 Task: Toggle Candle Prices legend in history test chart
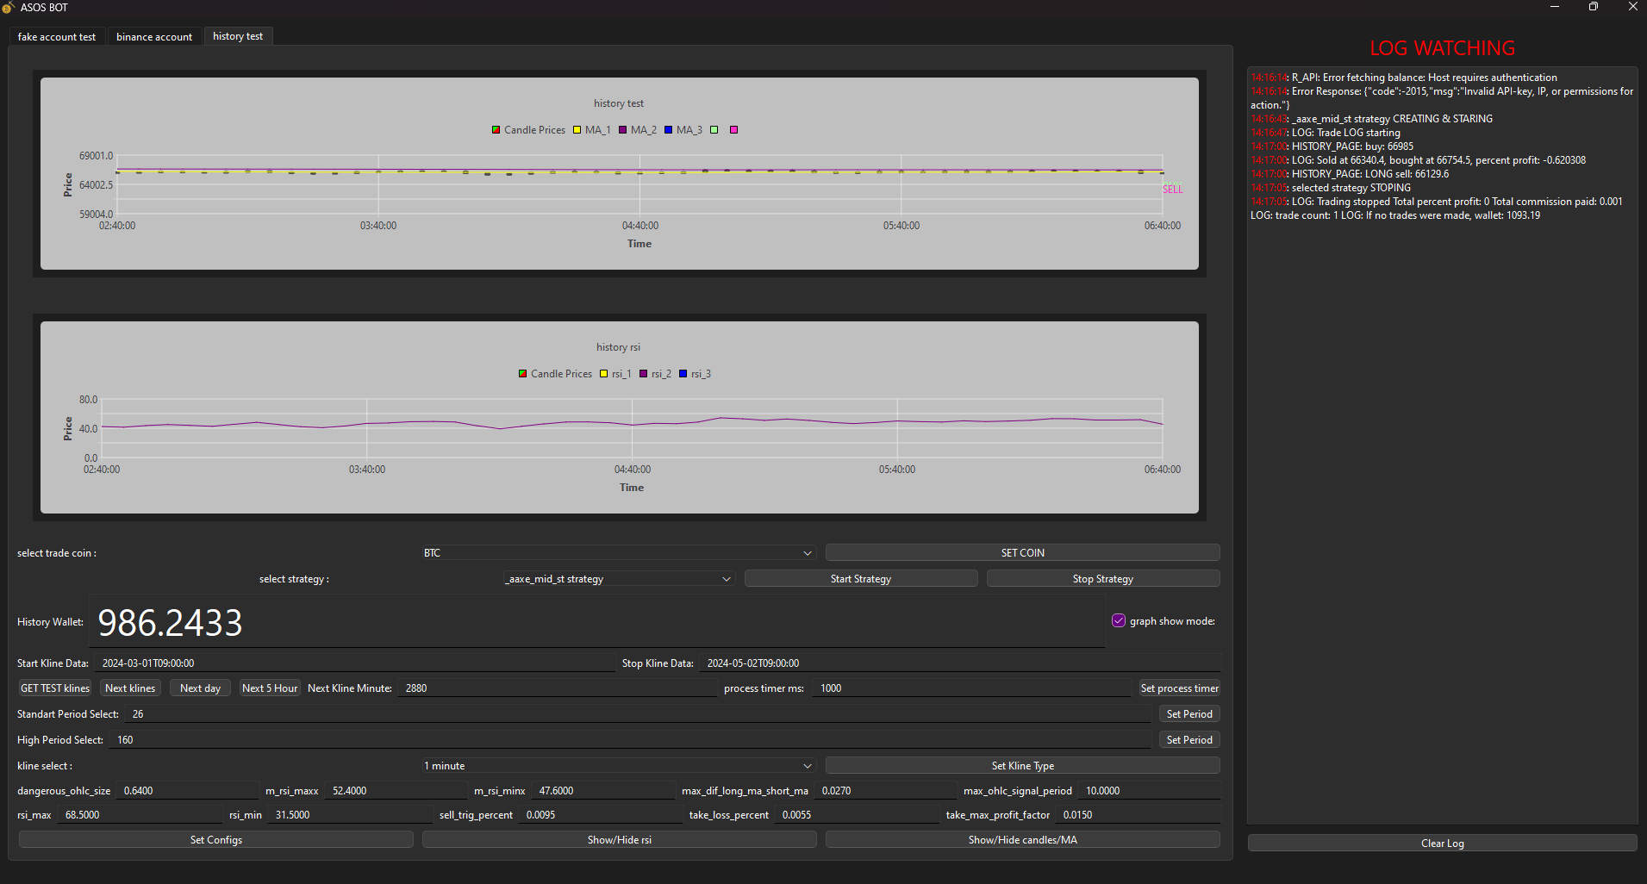click(528, 130)
